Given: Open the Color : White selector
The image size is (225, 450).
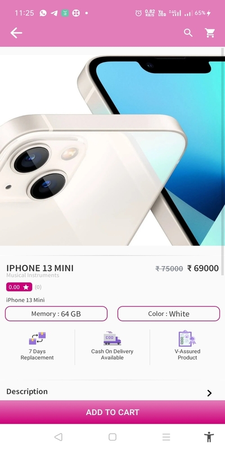Looking at the screenshot, I should 169,314.
